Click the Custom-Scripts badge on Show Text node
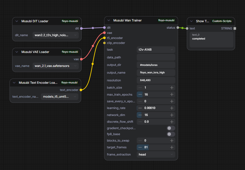This screenshot has width=245, height=170. point(222,21)
